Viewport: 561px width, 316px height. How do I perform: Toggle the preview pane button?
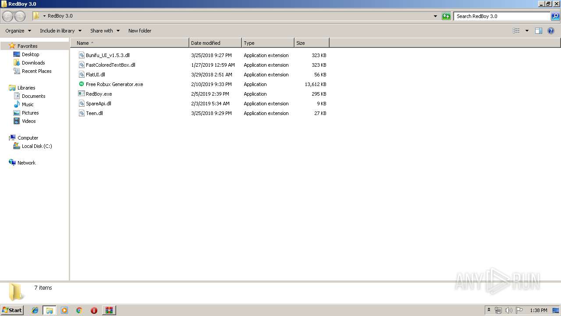(x=539, y=31)
